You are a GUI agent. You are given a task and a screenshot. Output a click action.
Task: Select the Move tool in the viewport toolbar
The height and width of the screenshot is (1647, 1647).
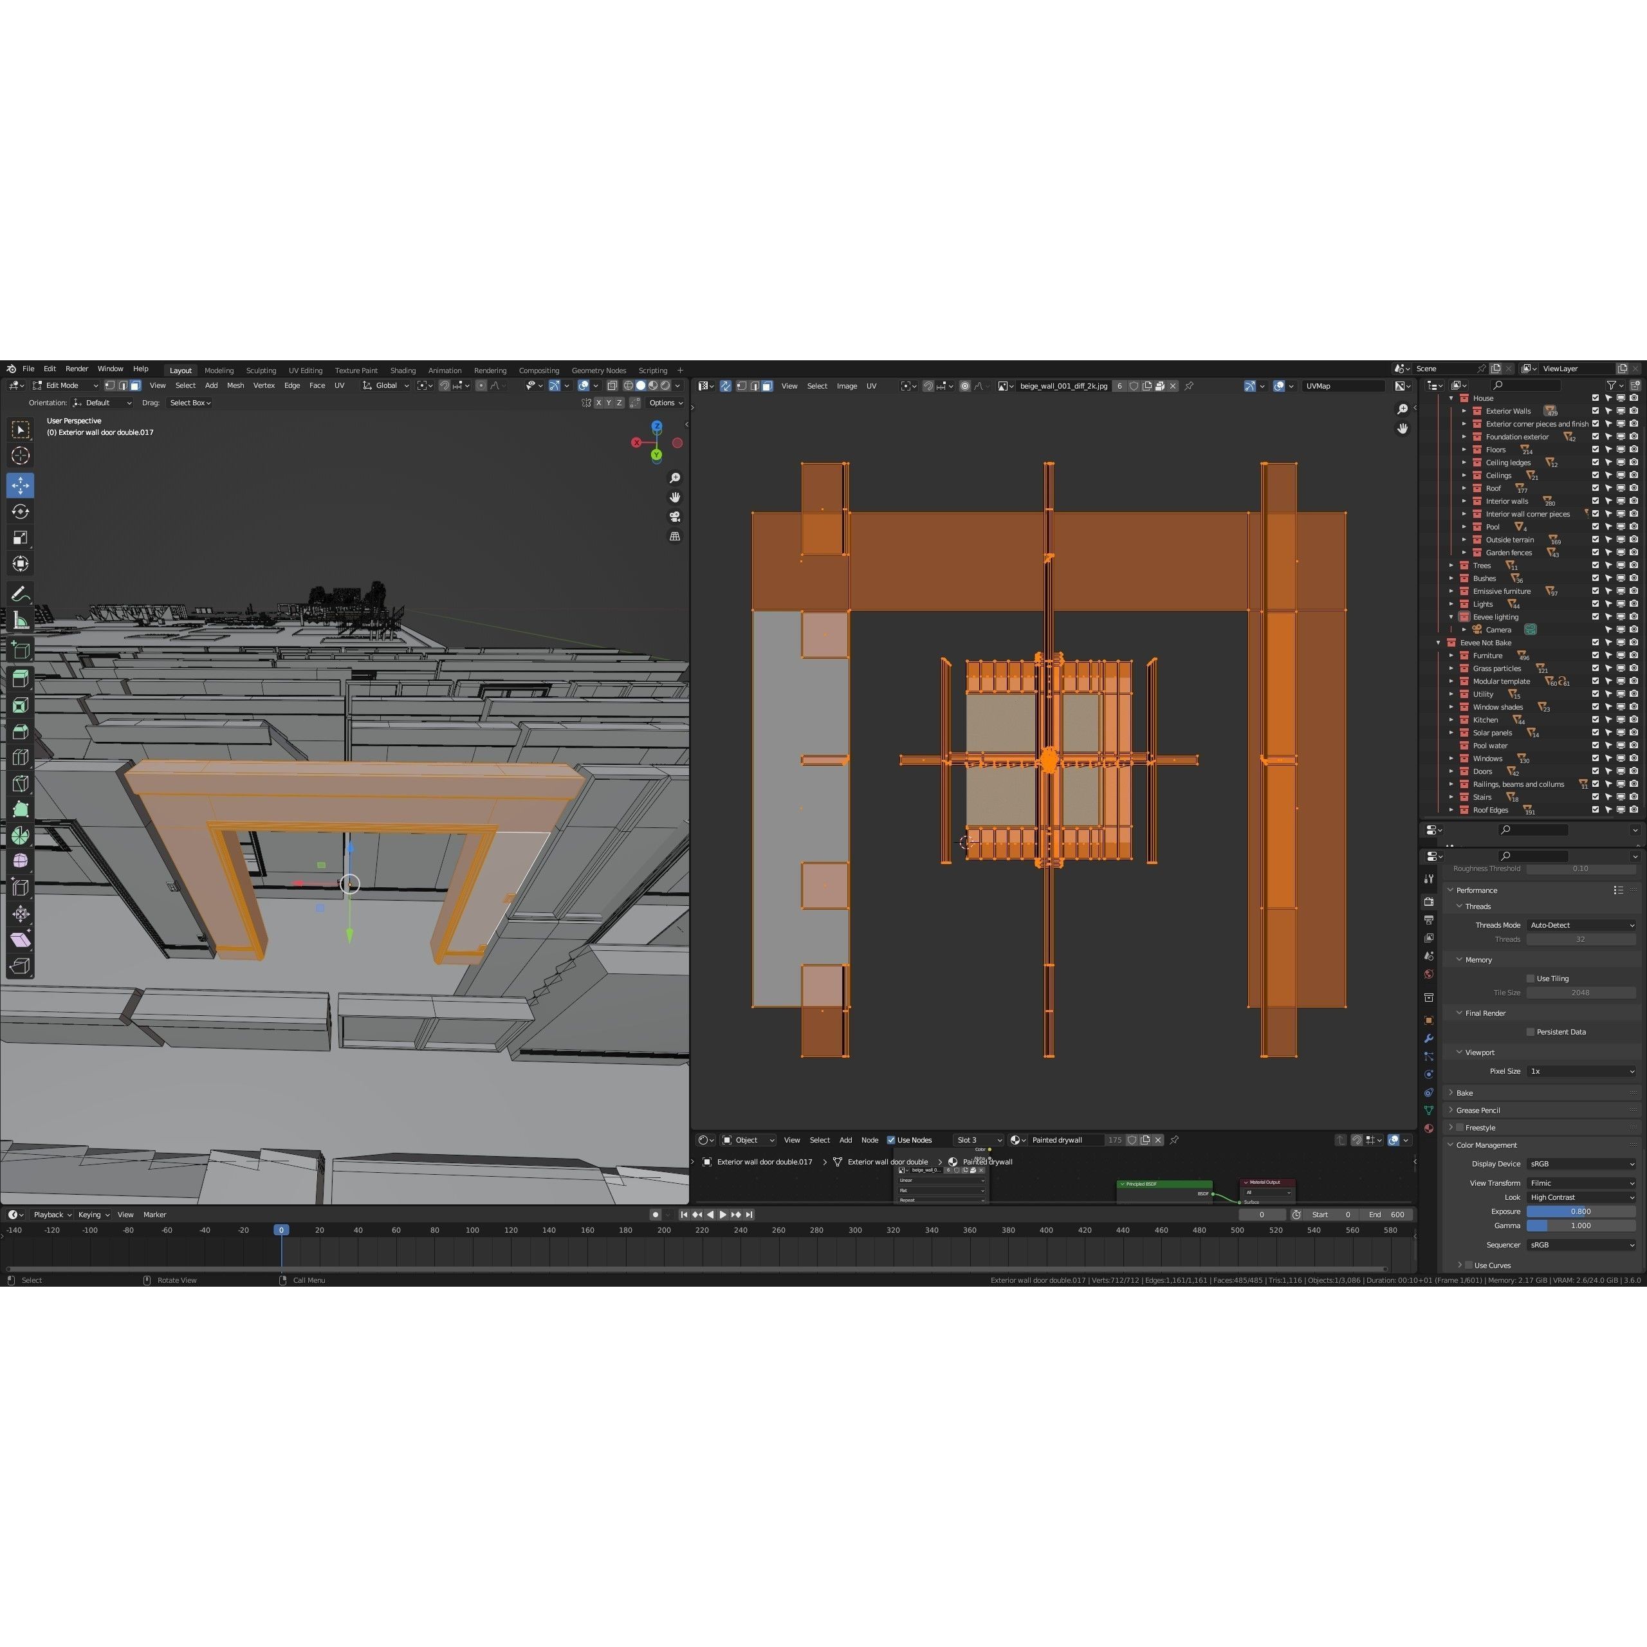tap(19, 485)
